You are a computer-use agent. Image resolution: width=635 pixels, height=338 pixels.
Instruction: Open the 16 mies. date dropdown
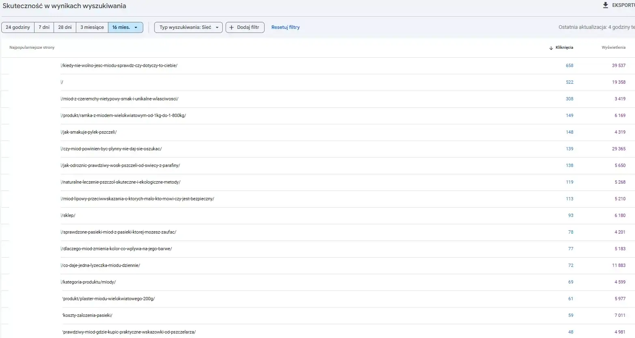[x=125, y=27]
